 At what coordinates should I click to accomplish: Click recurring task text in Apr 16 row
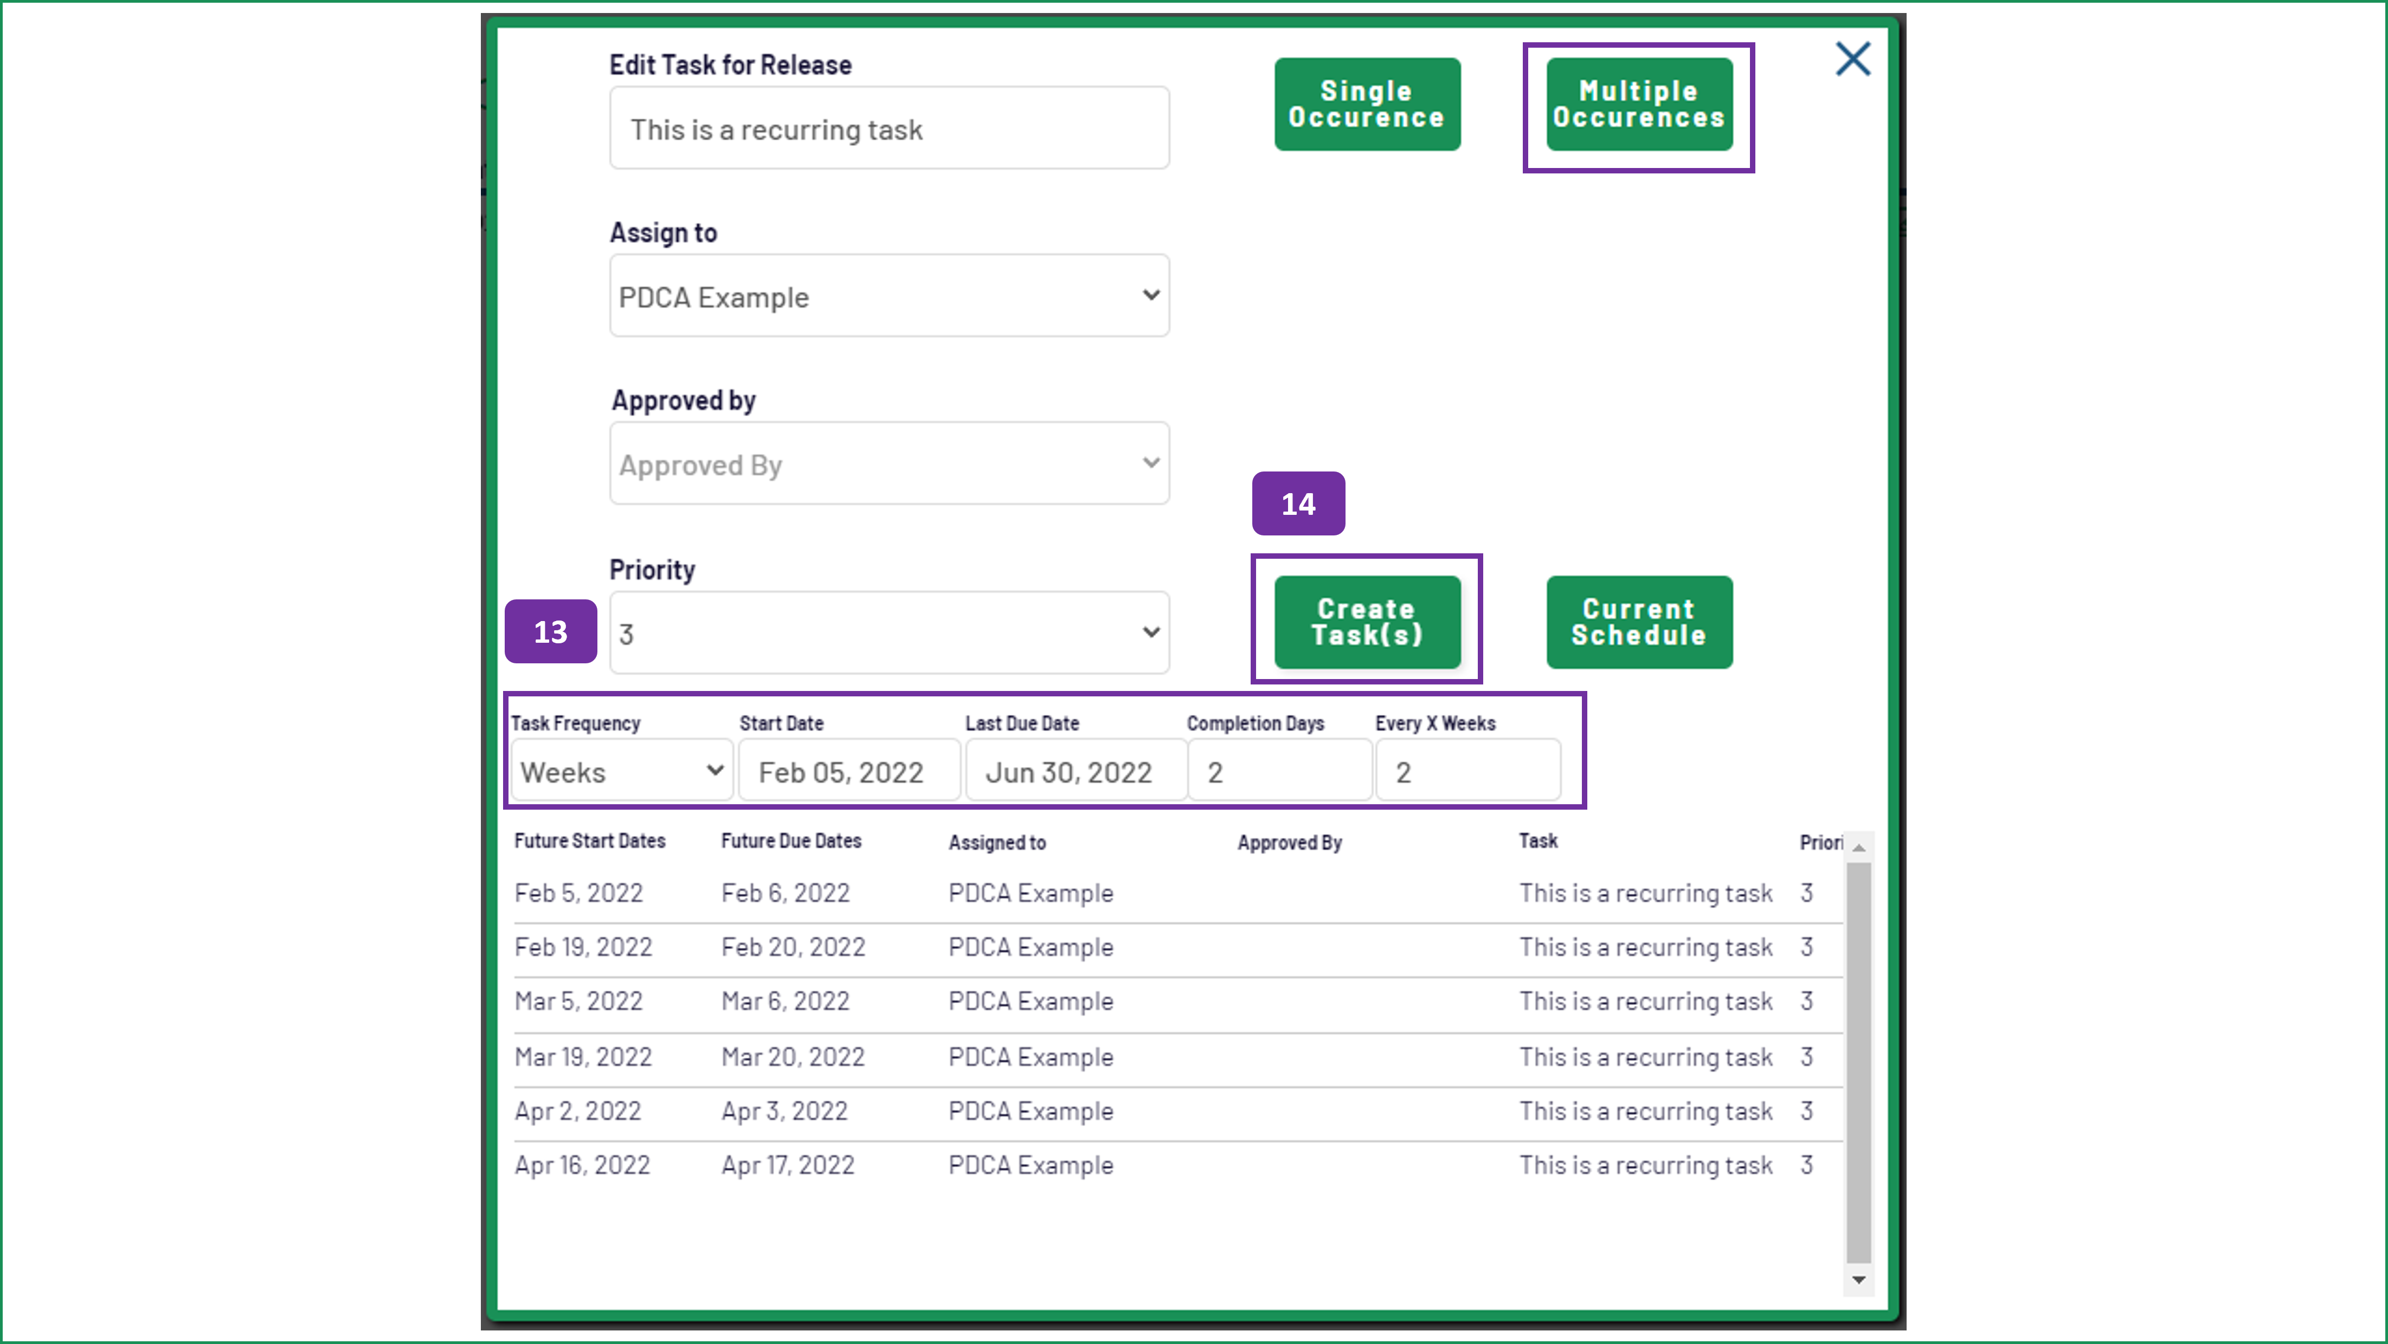[1645, 1165]
